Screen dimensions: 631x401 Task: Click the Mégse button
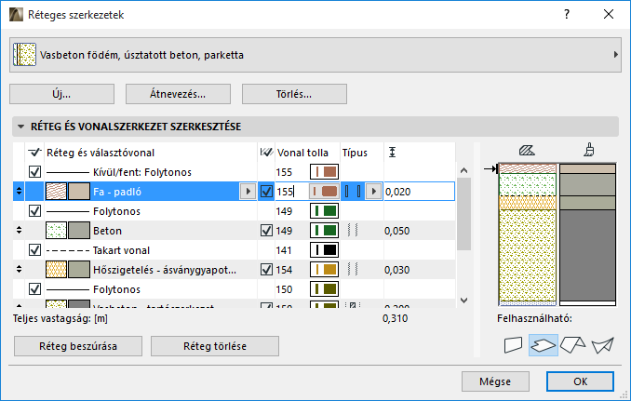point(495,381)
